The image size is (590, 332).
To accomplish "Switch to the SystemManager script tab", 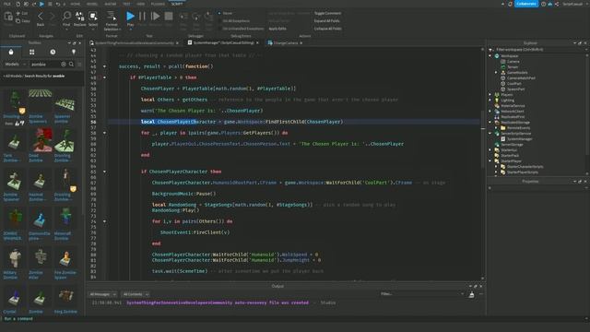I will [x=223, y=43].
